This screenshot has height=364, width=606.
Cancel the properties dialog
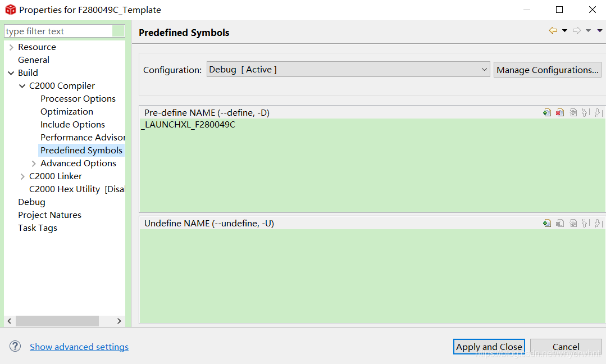point(566,347)
